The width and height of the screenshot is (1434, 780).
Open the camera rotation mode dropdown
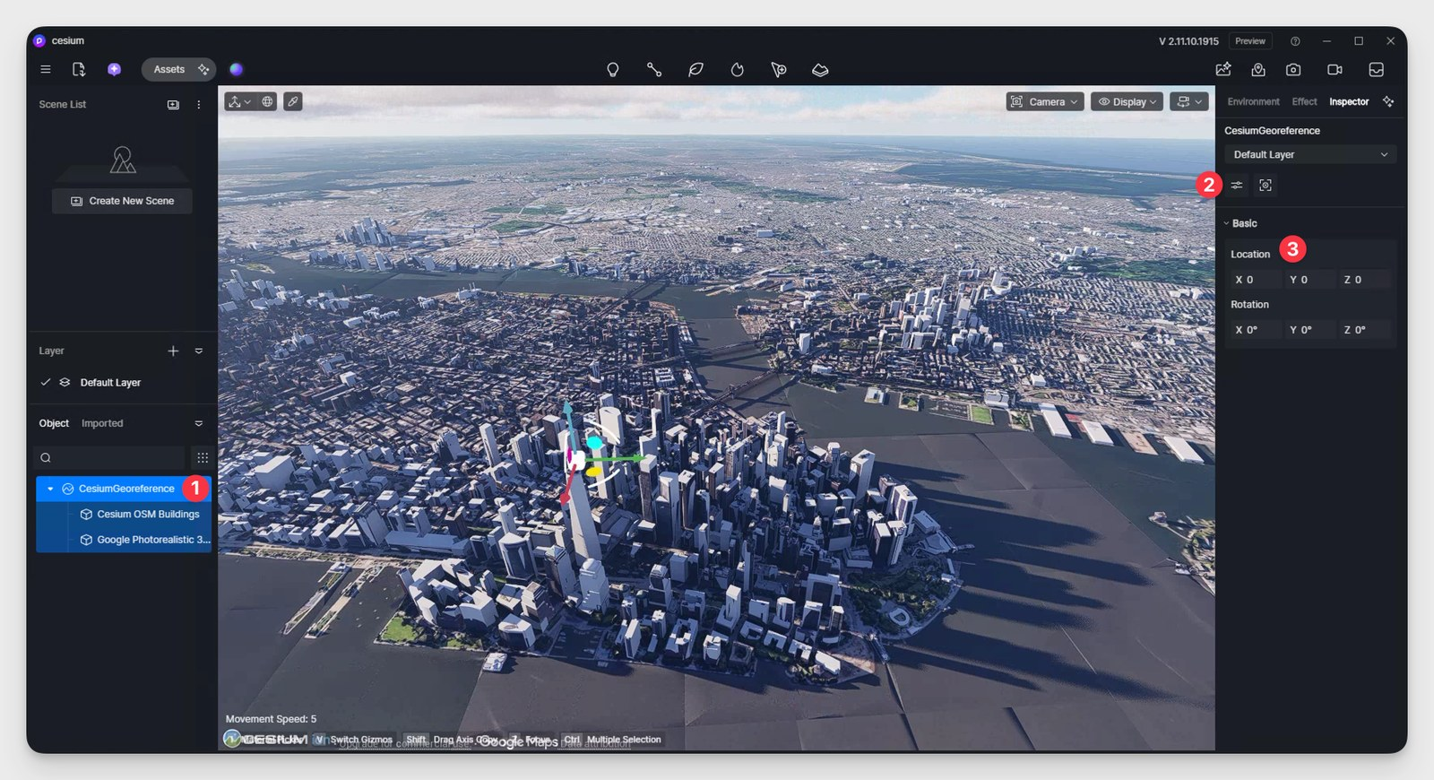(1189, 101)
